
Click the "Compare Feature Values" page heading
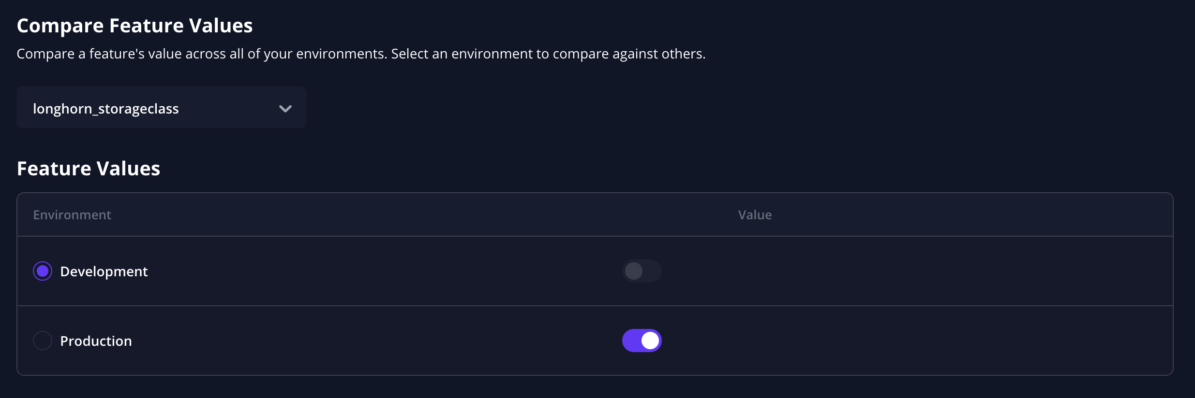pos(134,26)
